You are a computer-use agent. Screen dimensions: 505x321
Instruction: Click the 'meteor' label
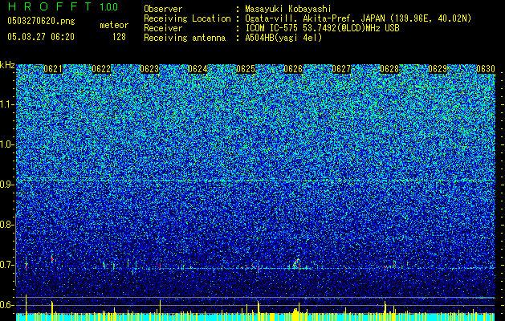tap(114, 25)
